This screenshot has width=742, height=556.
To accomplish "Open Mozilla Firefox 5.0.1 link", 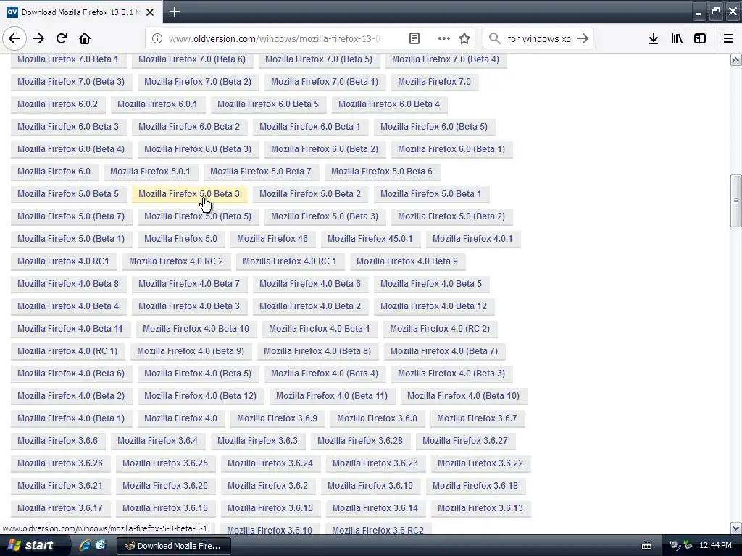I will point(150,171).
